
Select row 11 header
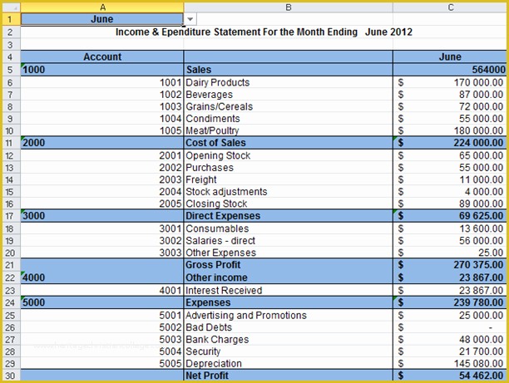10,143
